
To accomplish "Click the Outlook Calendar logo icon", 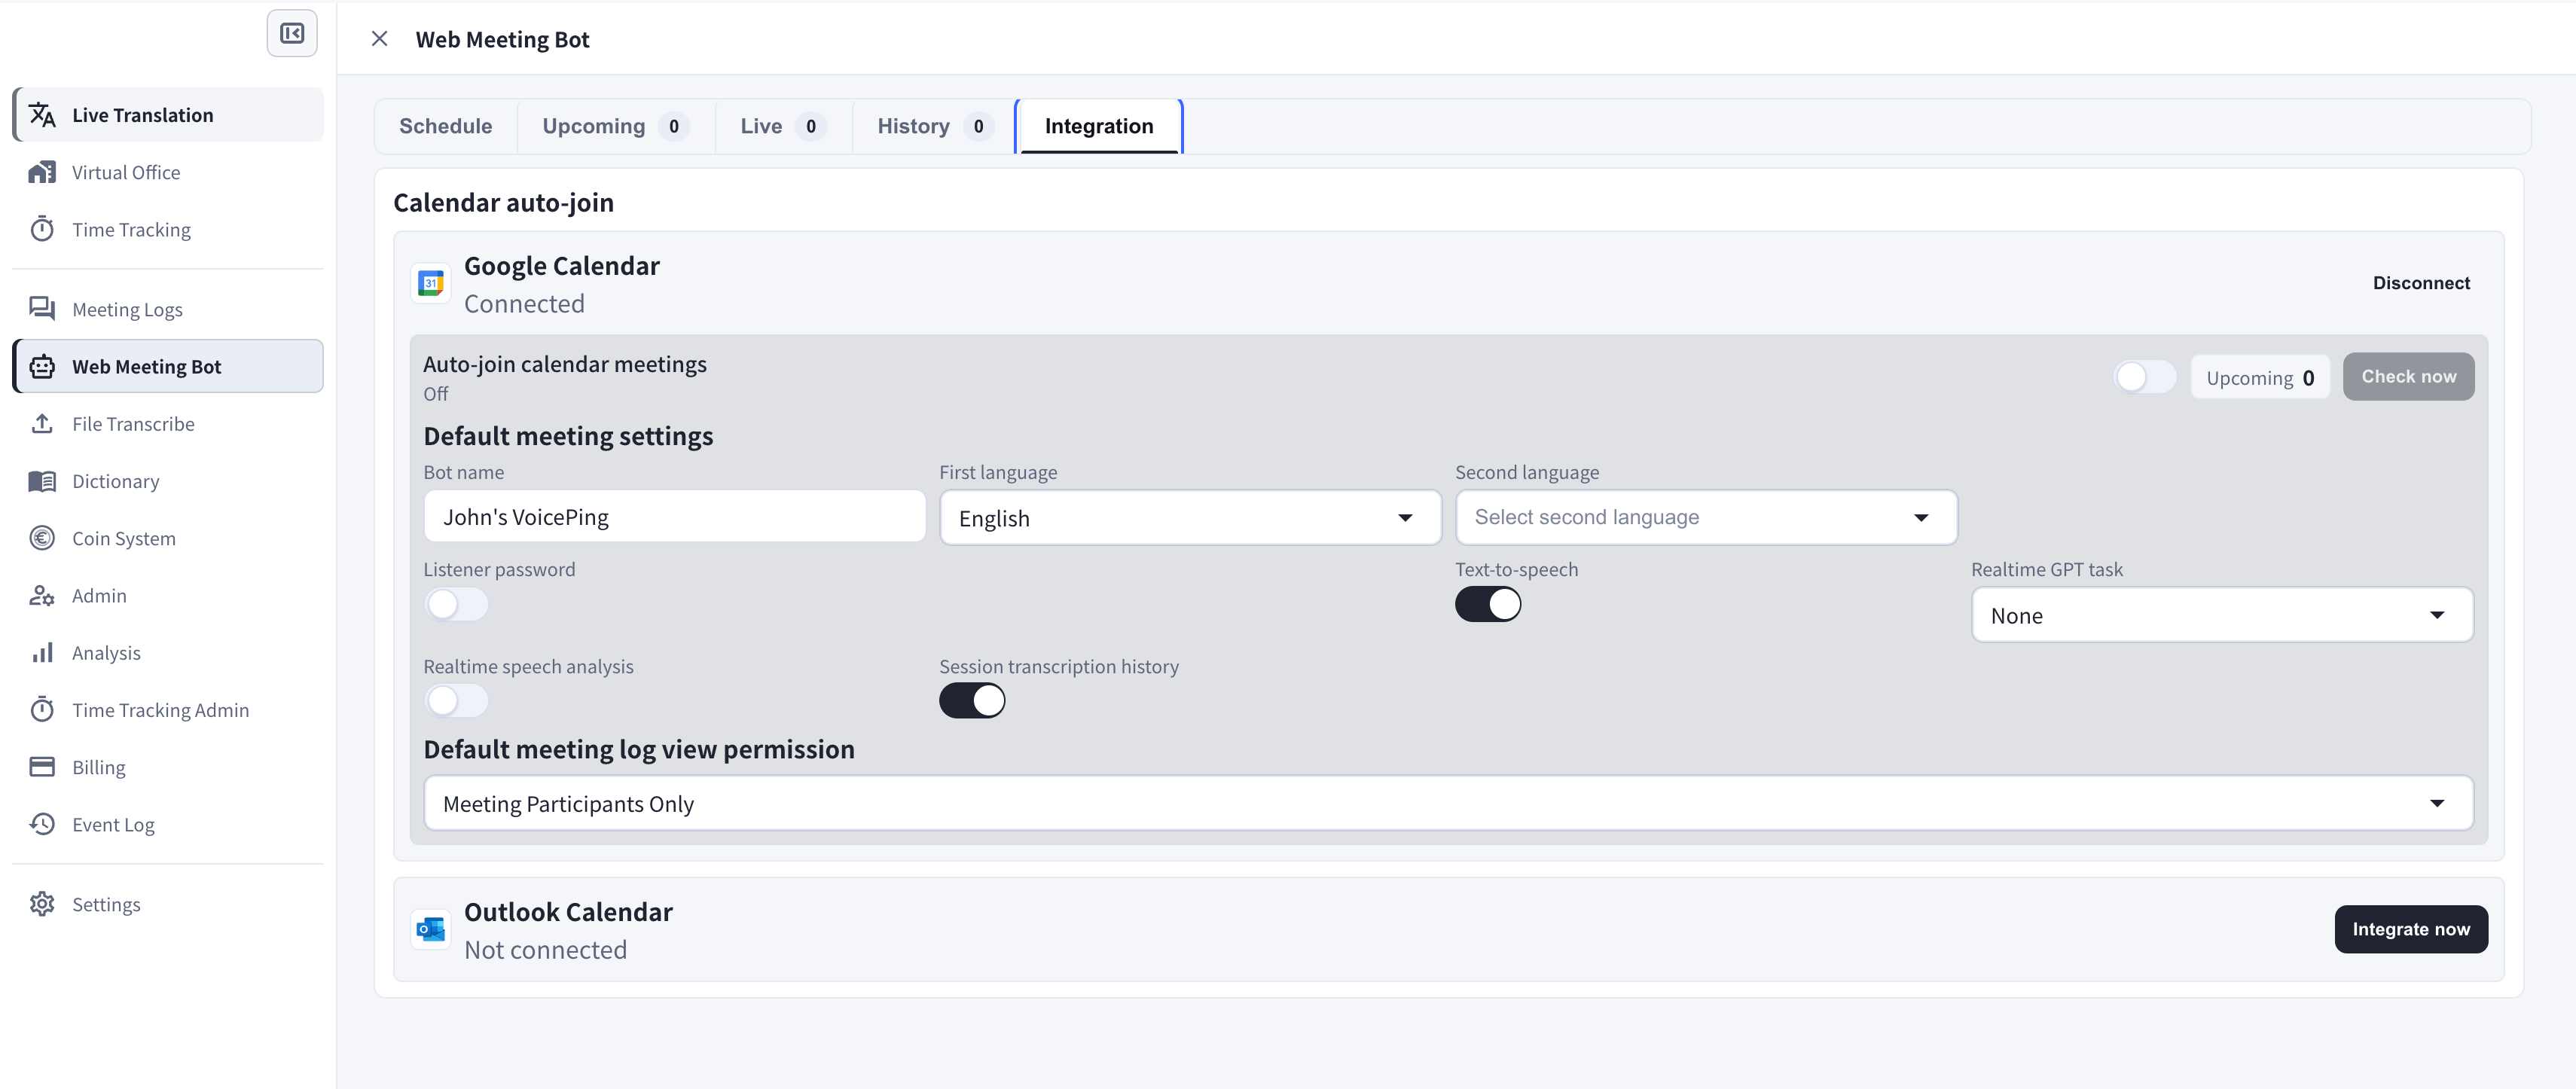I will click(x=431, y=930).
